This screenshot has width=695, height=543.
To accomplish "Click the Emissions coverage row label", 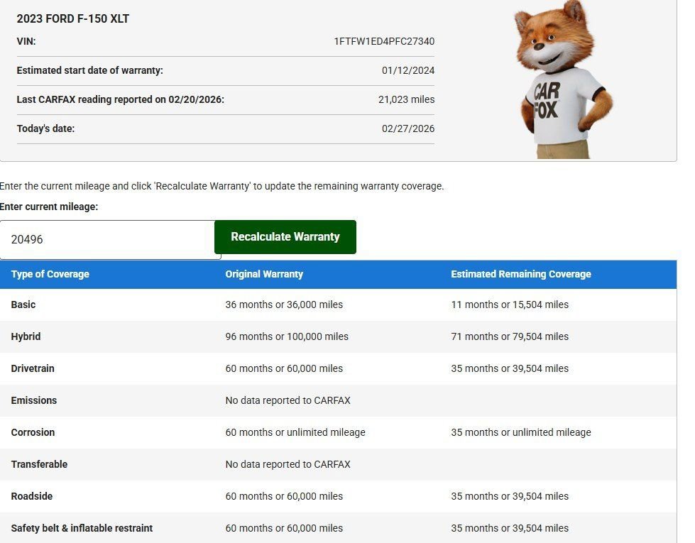I will pyautogui.click(x=33, y=400).
